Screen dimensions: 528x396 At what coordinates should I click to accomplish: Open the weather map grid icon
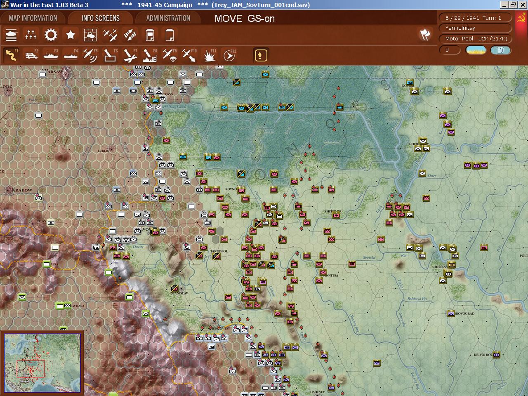point(90,35)
